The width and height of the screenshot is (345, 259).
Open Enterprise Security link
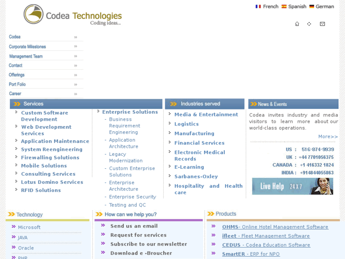coord(132,197)
